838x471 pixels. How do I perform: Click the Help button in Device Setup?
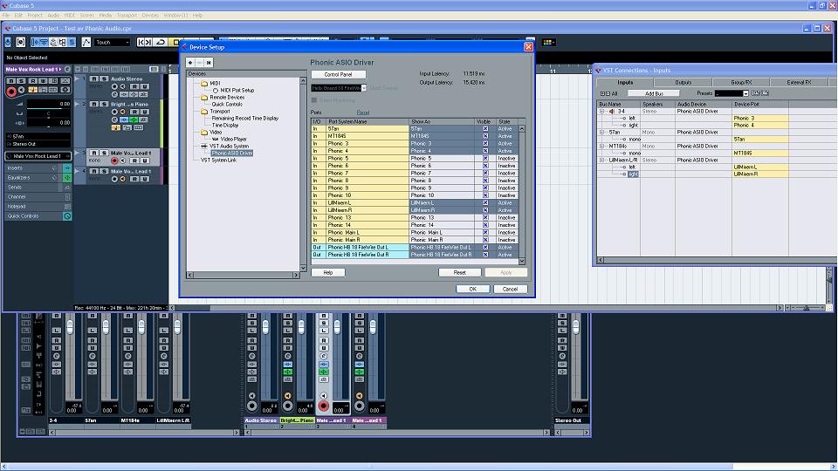pyautogui.click(x=328, y=272)
